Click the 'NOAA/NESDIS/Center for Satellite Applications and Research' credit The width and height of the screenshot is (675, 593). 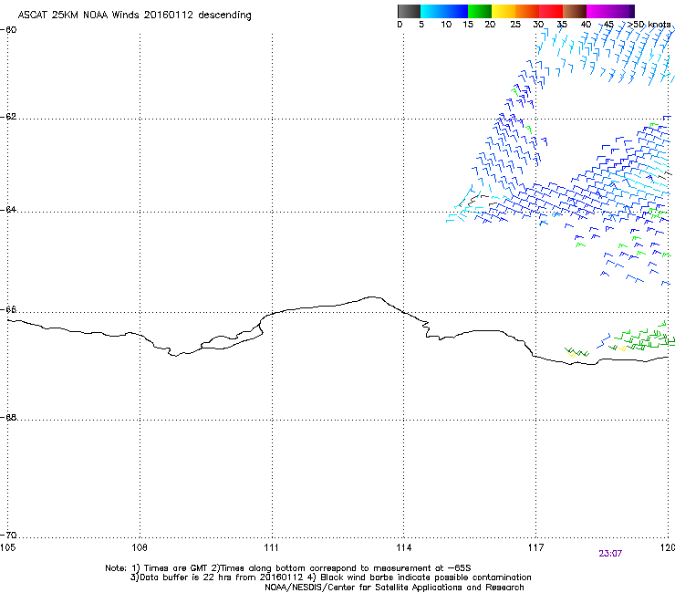click(x=394, y=588)
